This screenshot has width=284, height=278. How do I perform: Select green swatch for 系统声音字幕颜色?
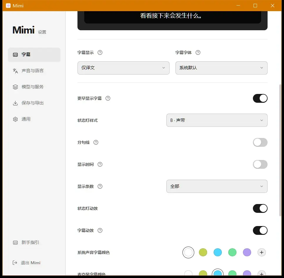point(232,252)
